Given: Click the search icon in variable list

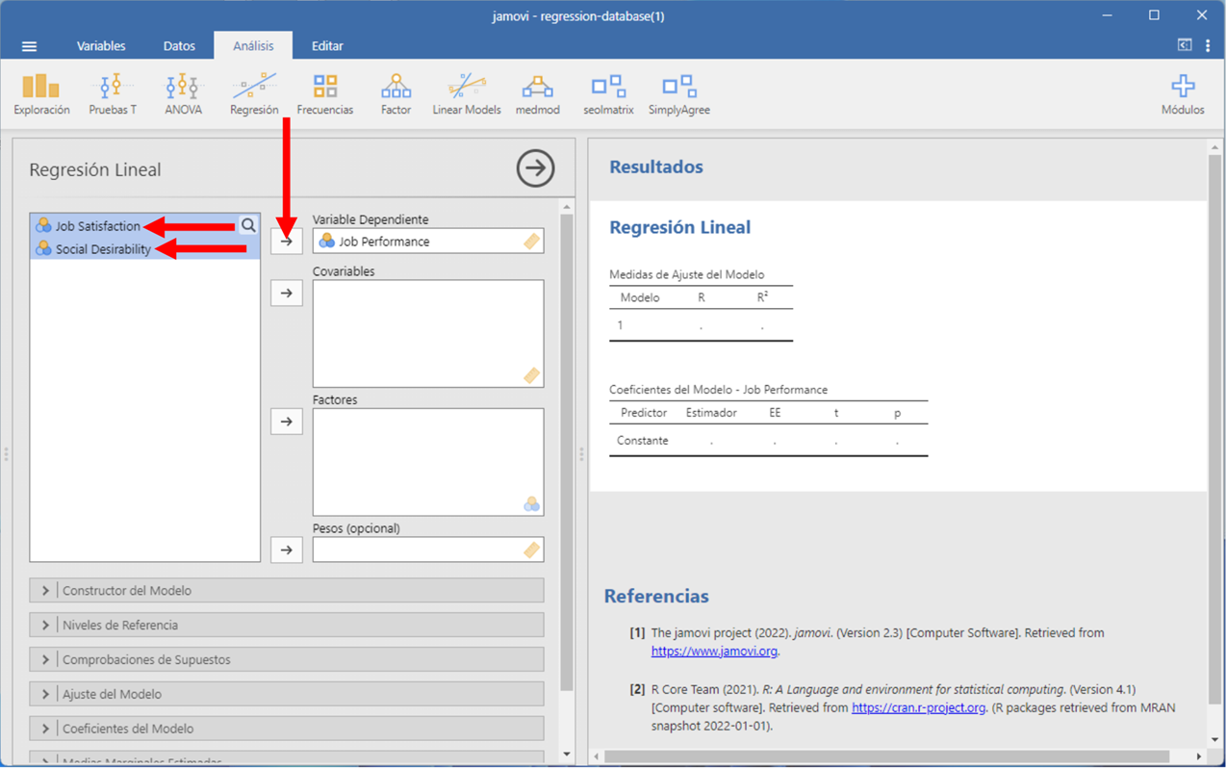Looking at the screenshot, I should [x=248, y=225].
